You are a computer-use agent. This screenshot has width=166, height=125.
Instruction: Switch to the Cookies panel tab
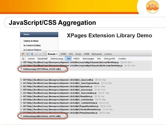pos(108,54)
